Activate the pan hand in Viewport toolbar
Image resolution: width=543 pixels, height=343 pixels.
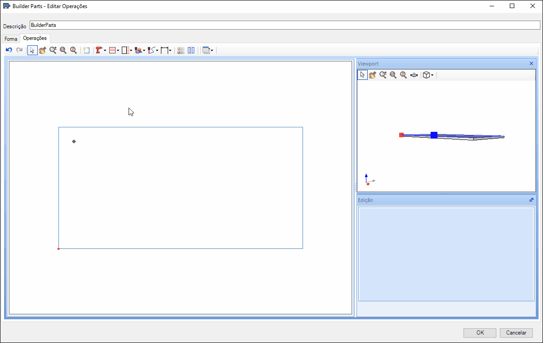[x=373, y=75]
